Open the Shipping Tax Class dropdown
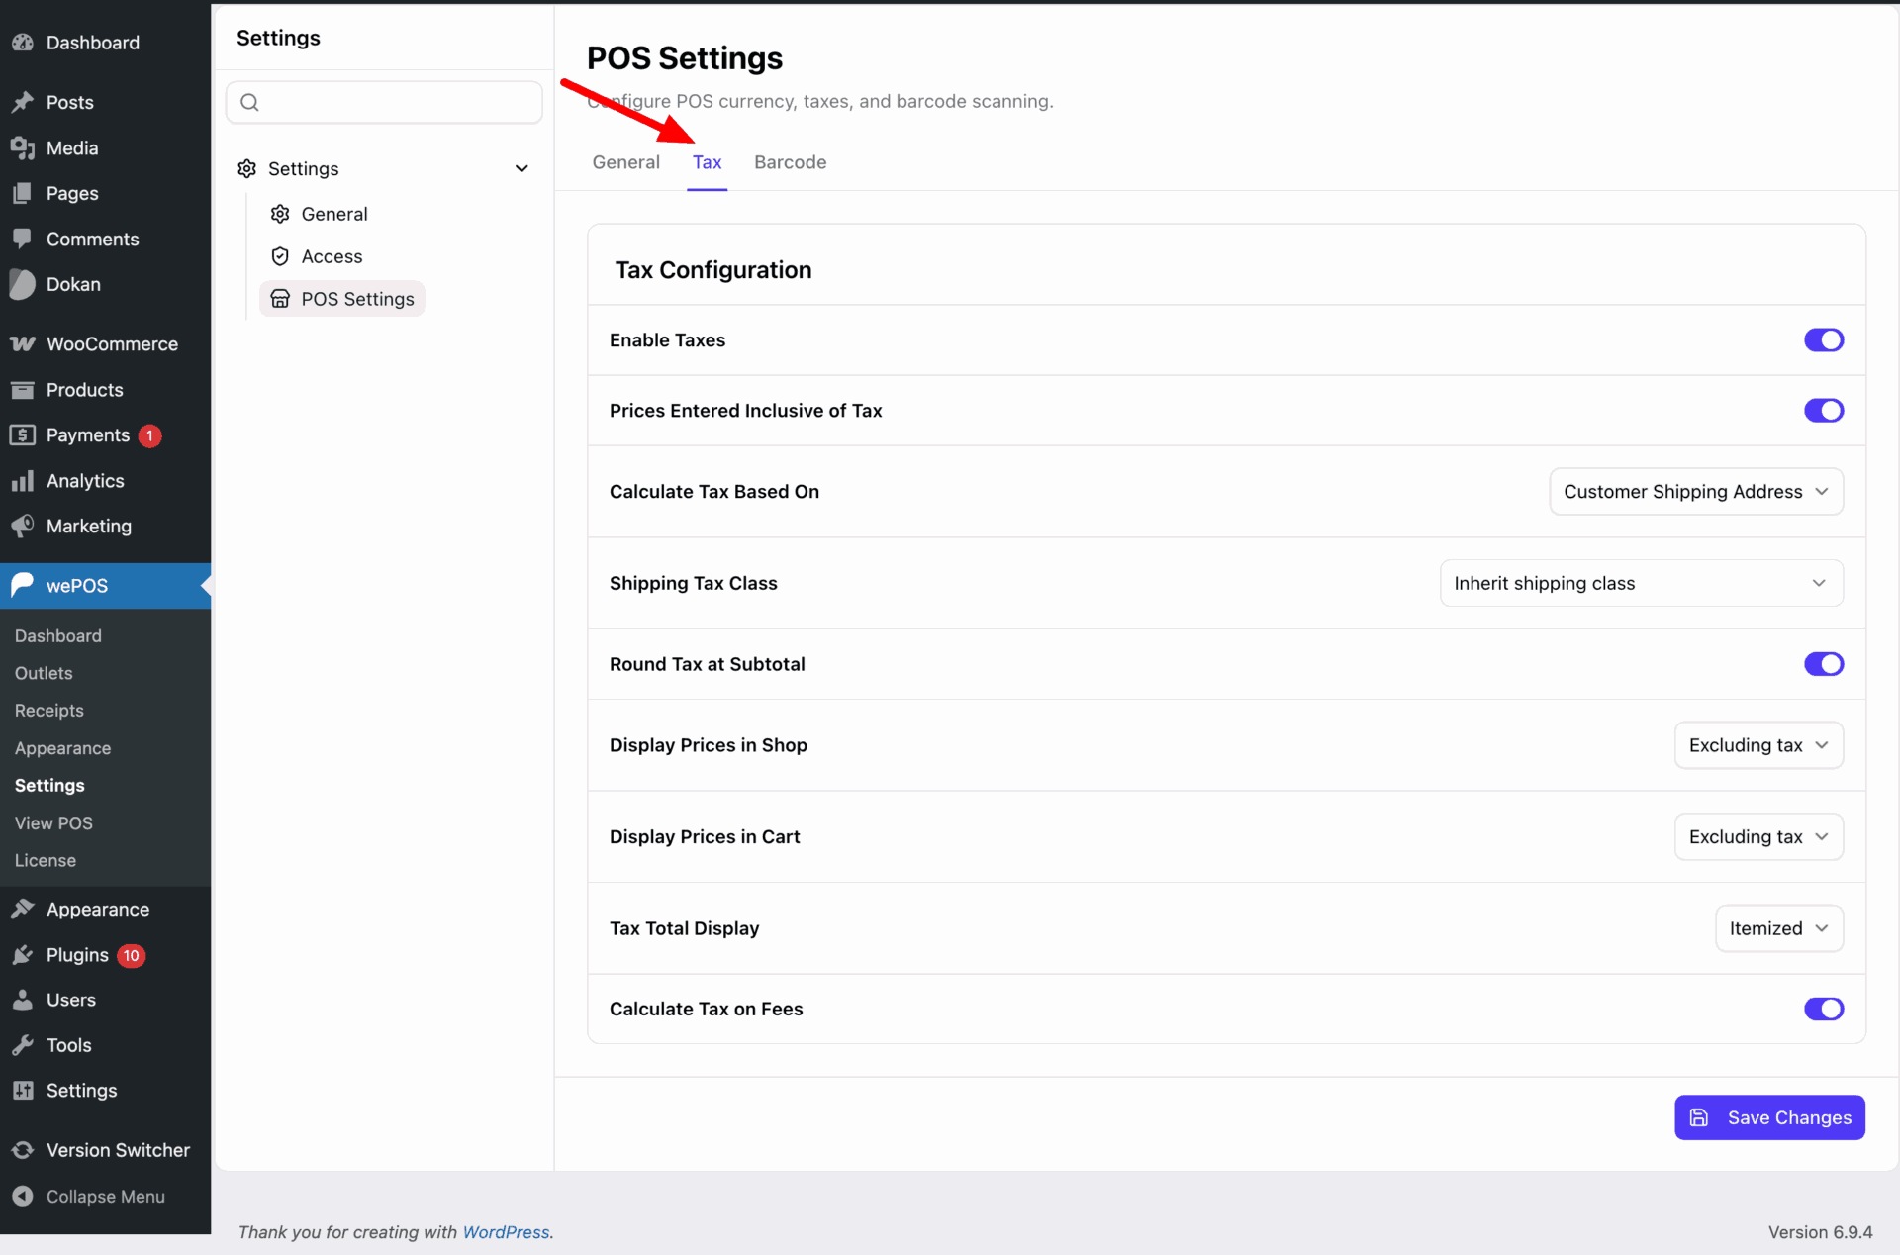 click(x=1641, y=583)
